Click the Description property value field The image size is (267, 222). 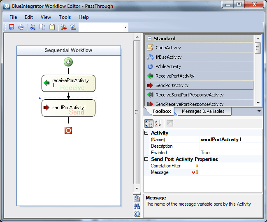click(231, 146)
